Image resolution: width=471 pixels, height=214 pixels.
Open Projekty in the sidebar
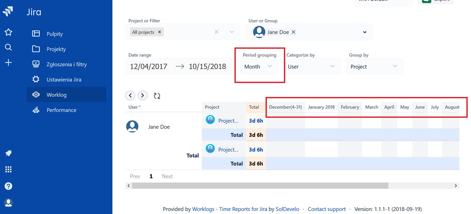pos(67,49)
